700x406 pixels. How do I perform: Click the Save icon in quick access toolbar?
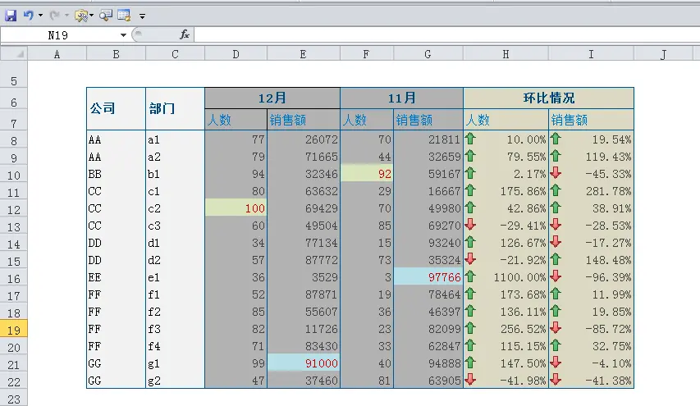(11, 15)
